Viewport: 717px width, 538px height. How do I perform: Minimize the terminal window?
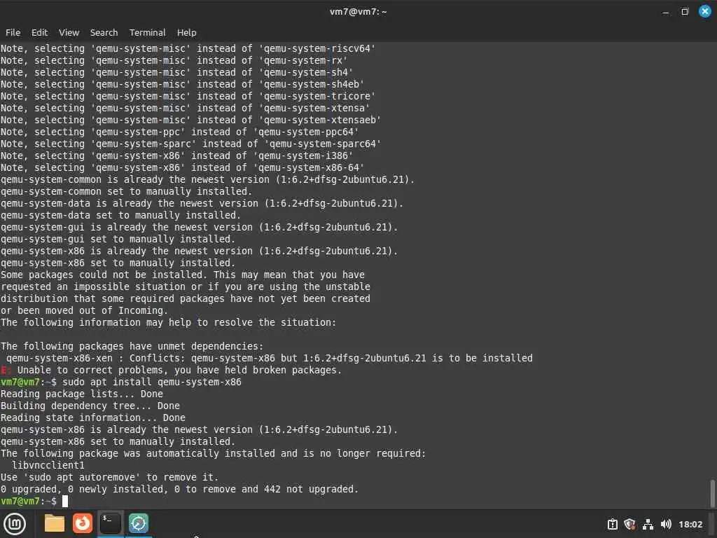click(x=666, y=12)
